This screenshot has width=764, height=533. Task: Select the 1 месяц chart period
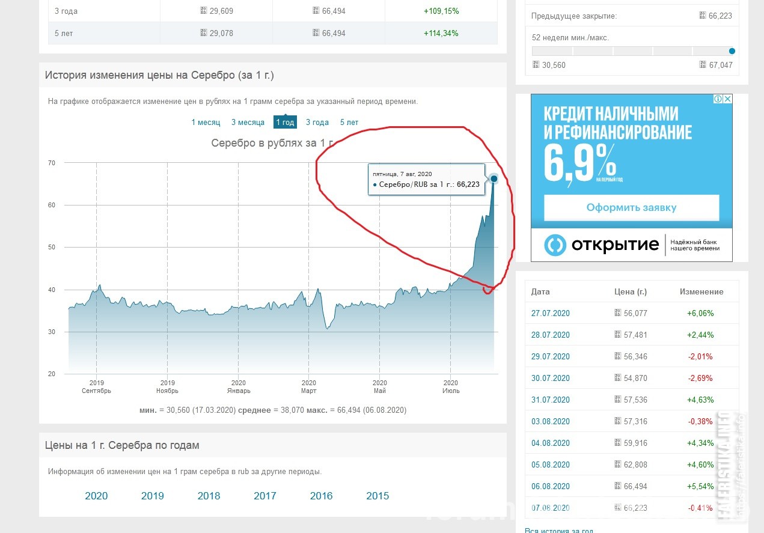click(206, 123)
